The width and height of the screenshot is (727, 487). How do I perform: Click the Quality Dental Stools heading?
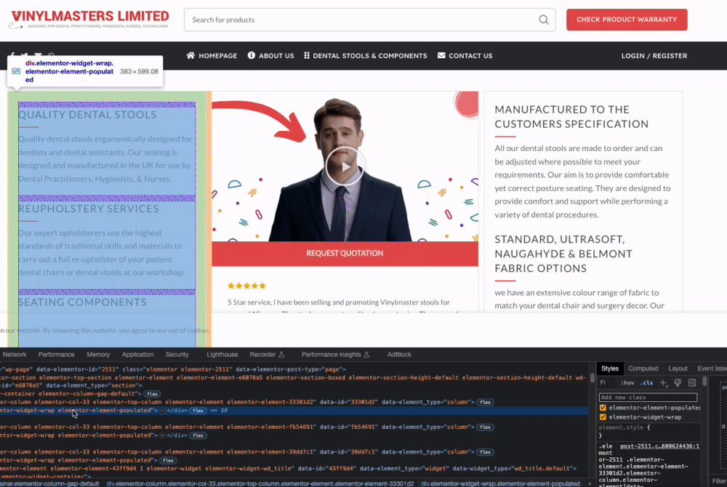tap(88, 115)
